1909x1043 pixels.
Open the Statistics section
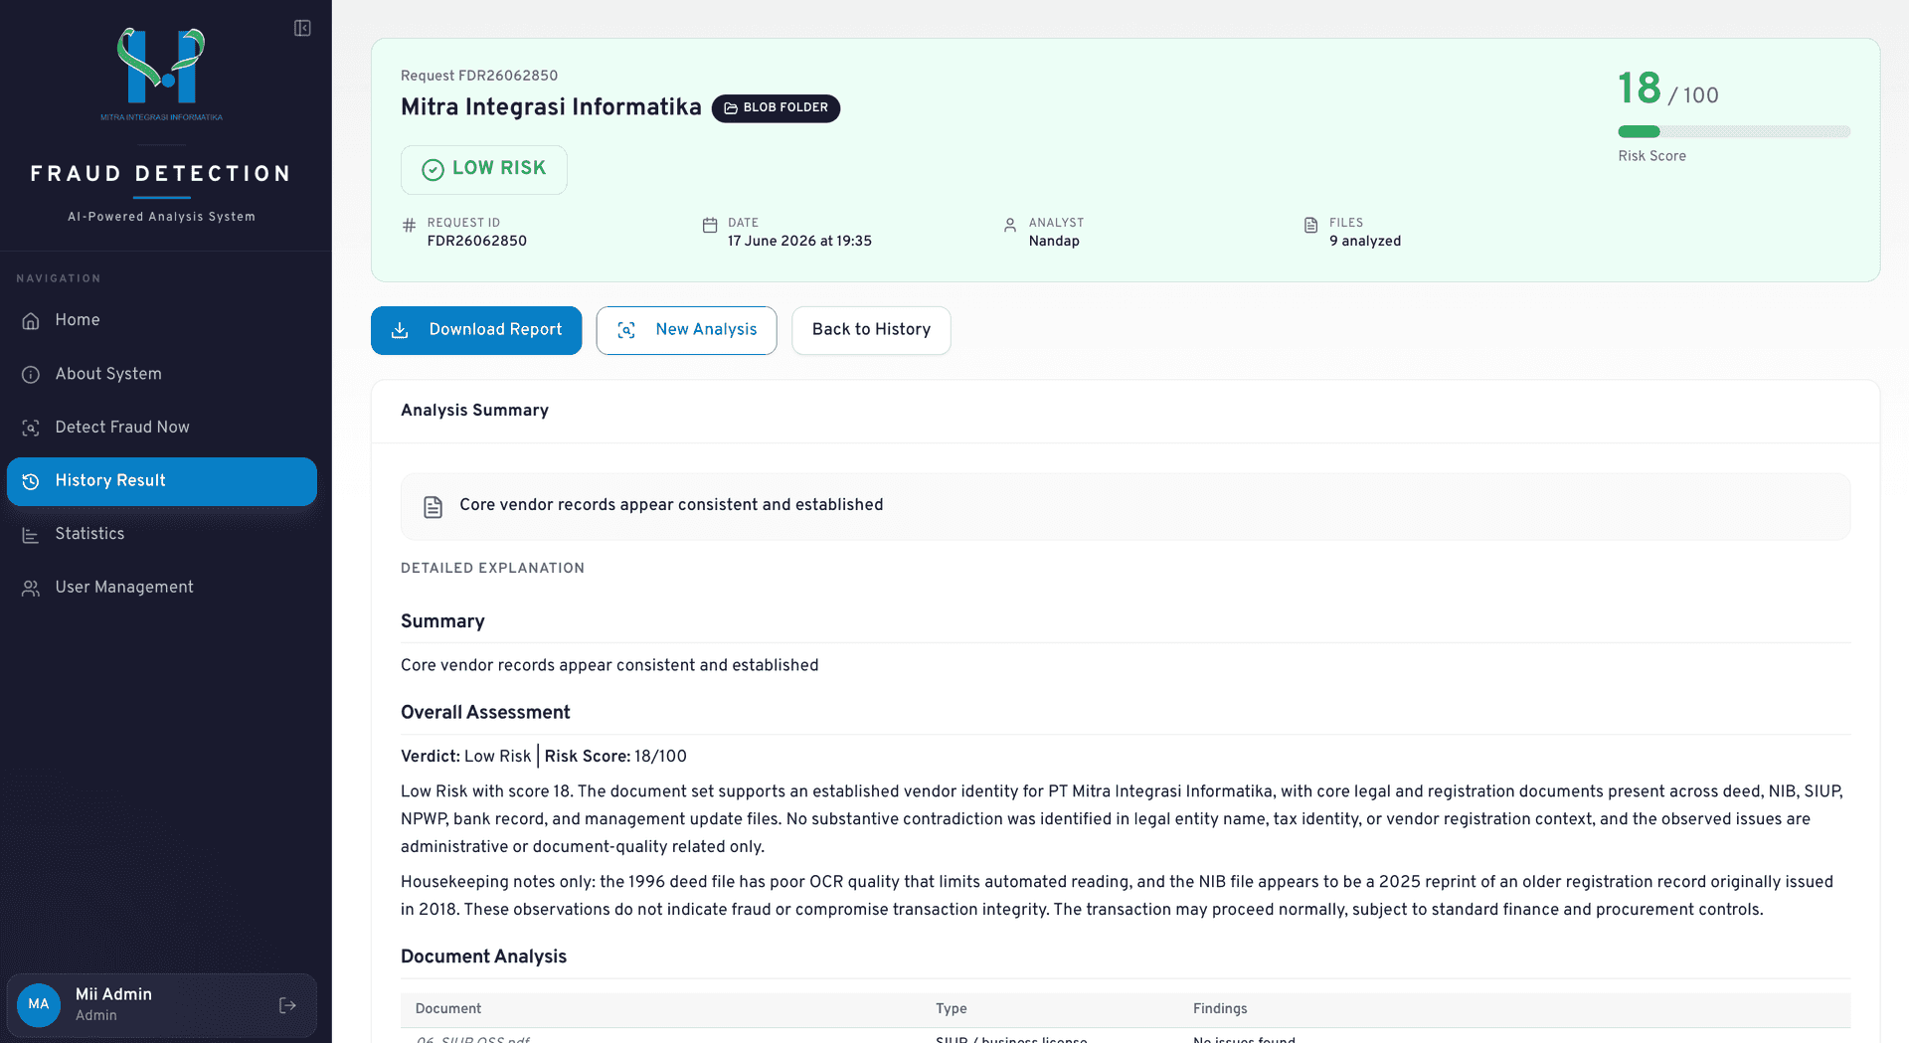click(162, 535)
